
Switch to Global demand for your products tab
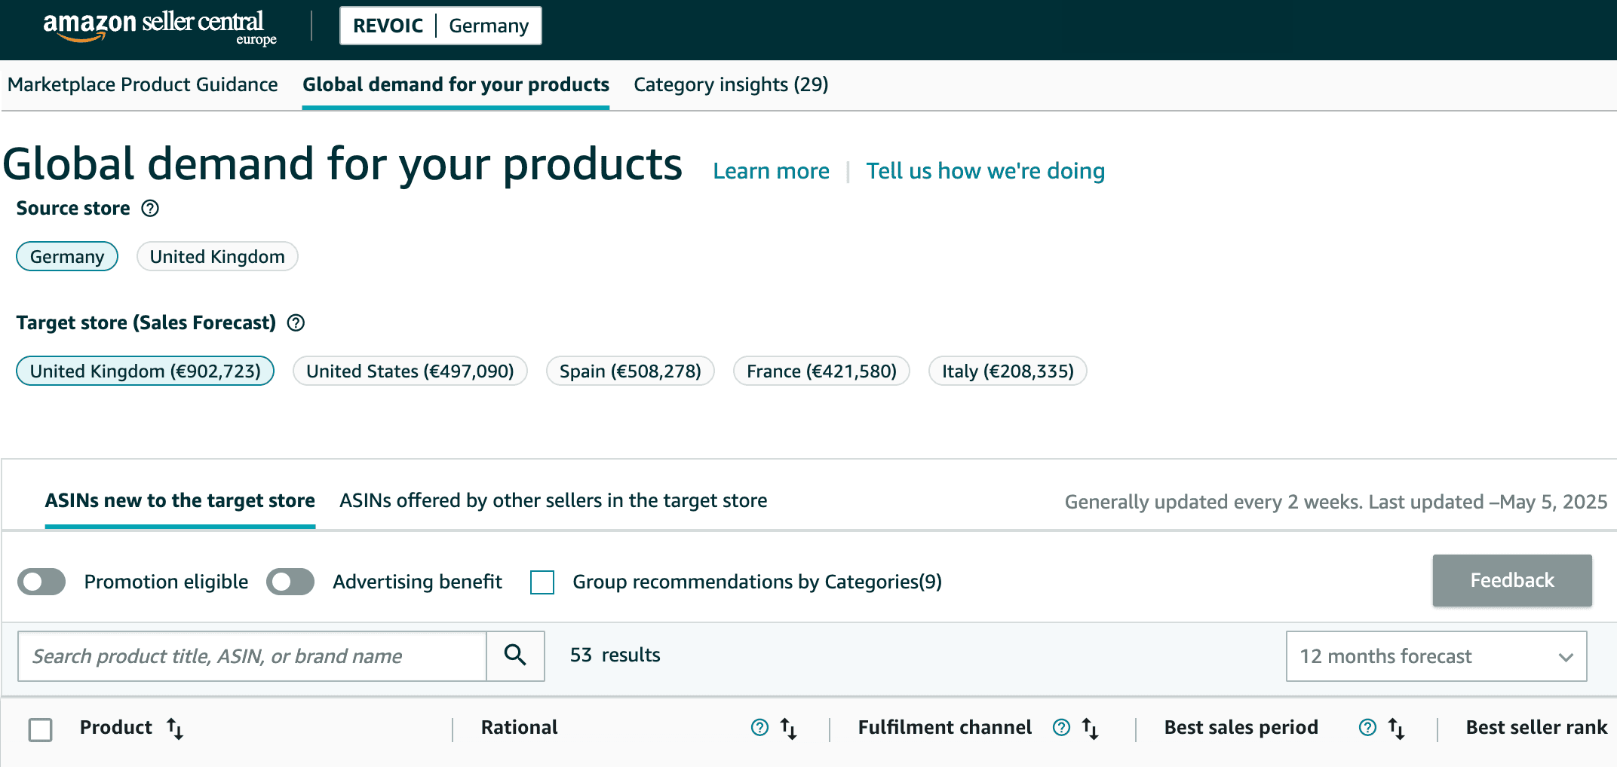click(x=456, y=84)
